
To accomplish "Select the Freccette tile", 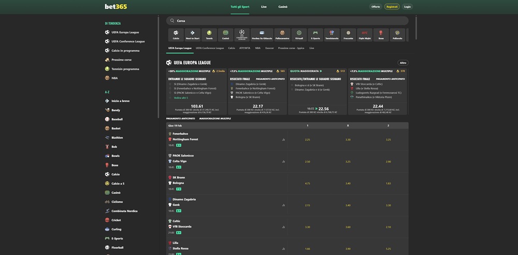I will [x=348, y=35].
